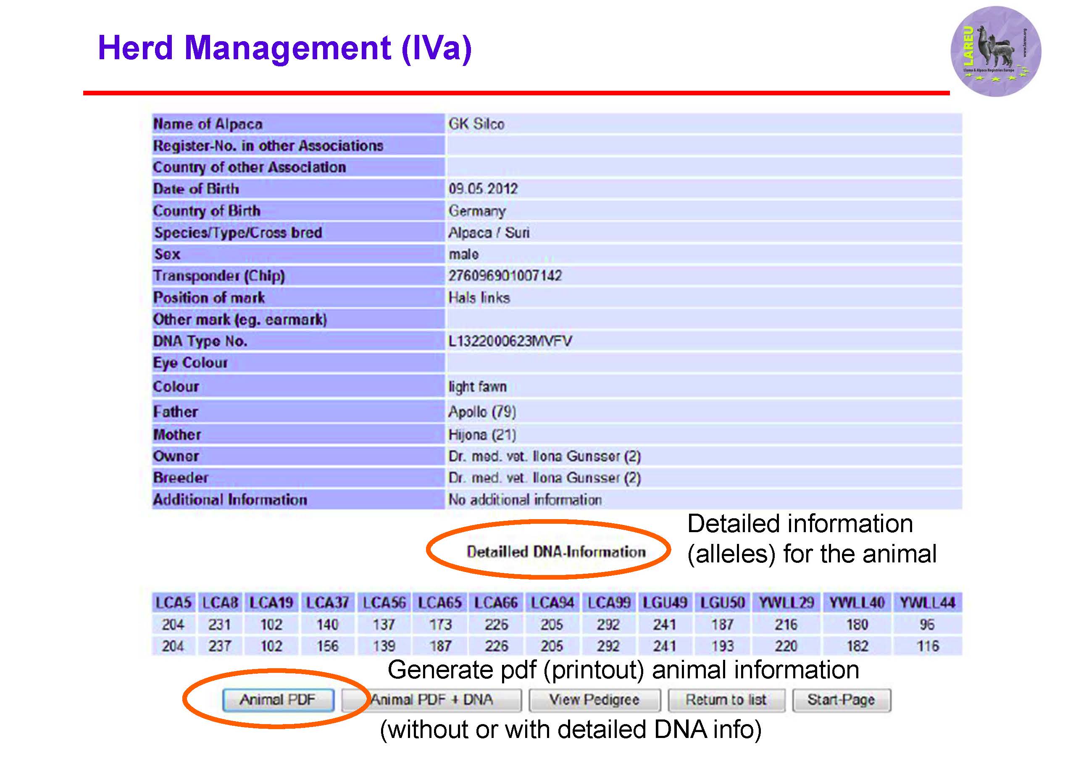Select allele value 231 under LCA8
The width and height of the screenshot is (1081, 764).
coord(220,625)
